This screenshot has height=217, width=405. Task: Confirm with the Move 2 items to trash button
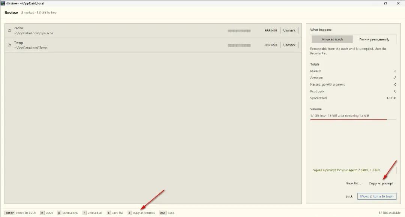tap(377, 196)
